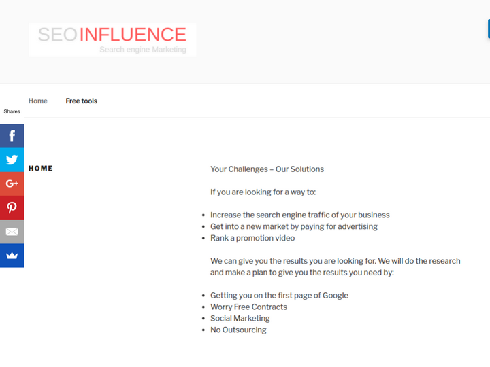
Task: Select 'If you are looking for a way to' line
Action: 263,192
